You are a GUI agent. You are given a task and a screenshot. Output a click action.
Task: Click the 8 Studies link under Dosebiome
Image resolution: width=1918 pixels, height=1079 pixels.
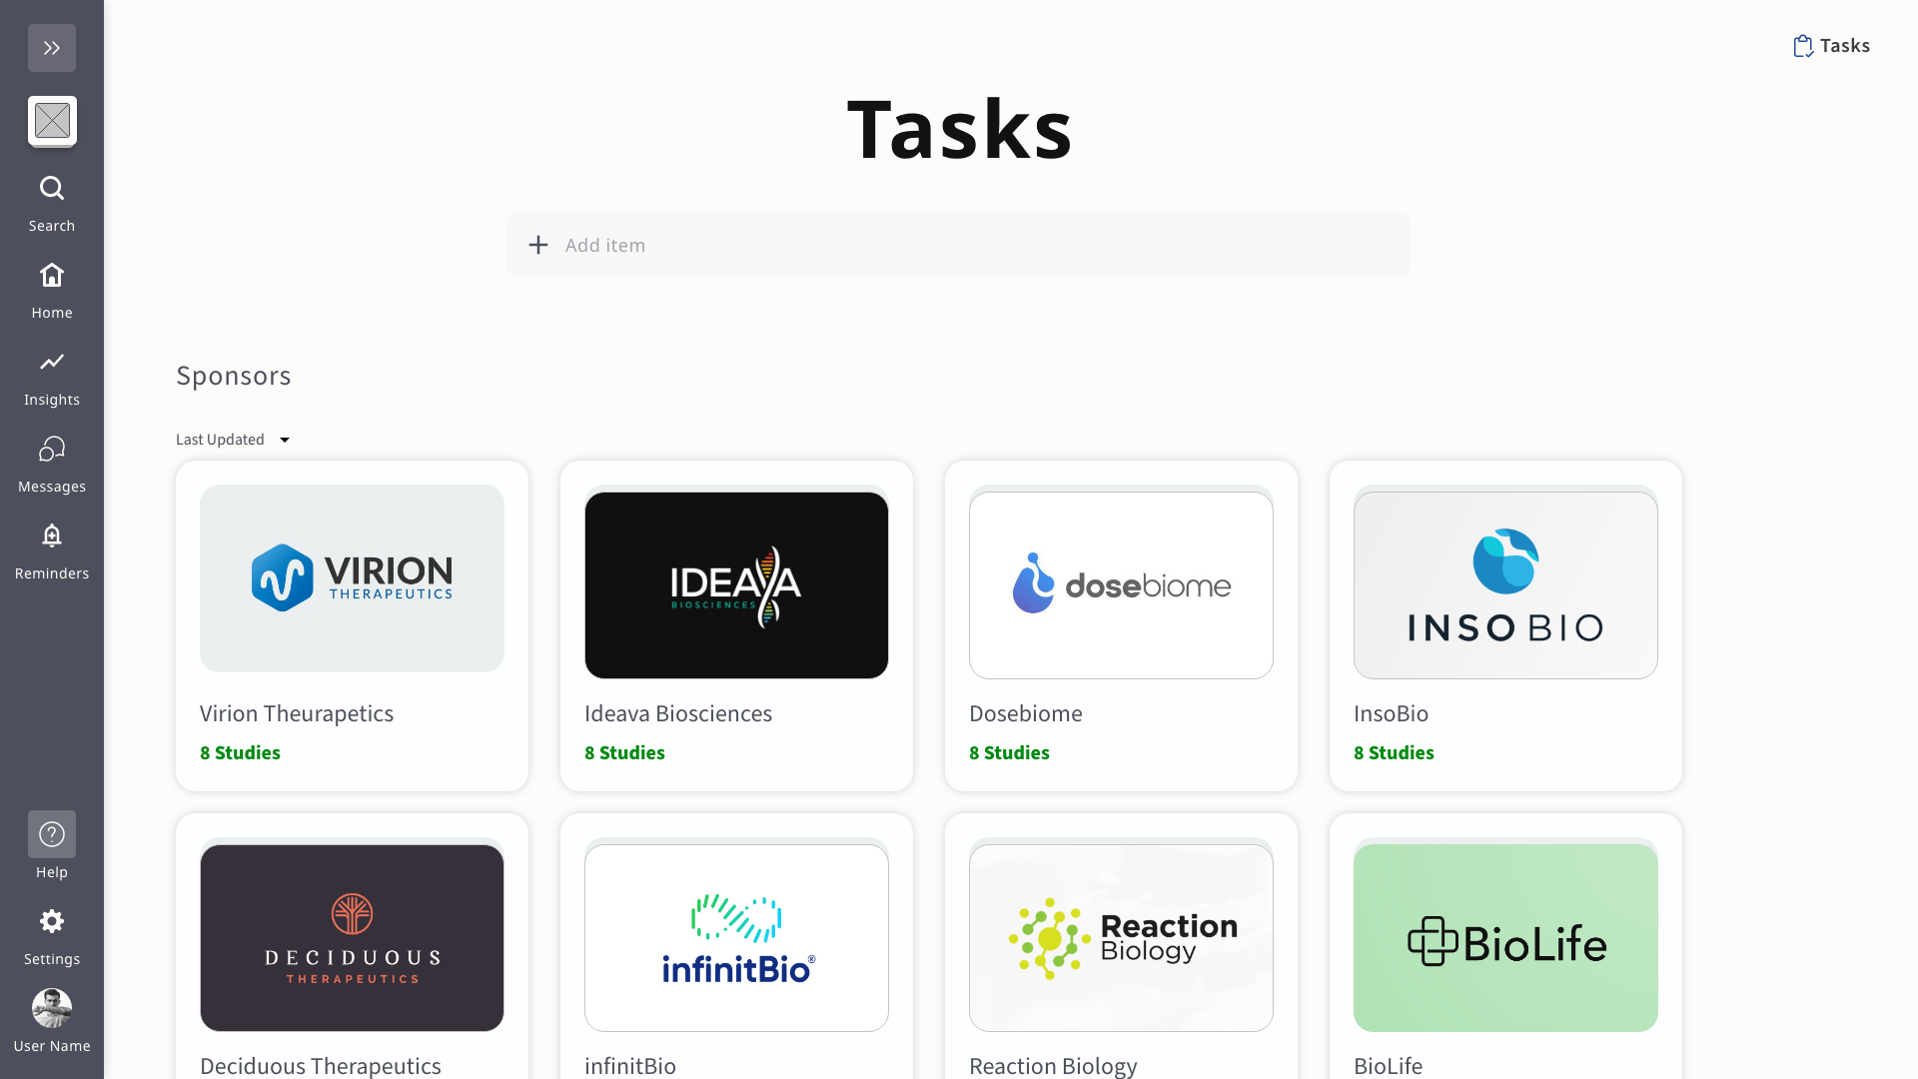click(x=1009, y=752)
